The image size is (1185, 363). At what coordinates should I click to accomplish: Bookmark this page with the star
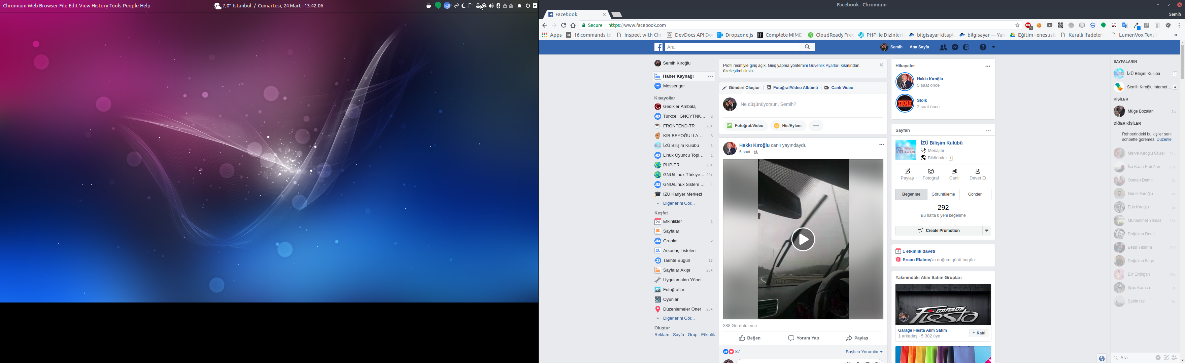(1017, 25)
